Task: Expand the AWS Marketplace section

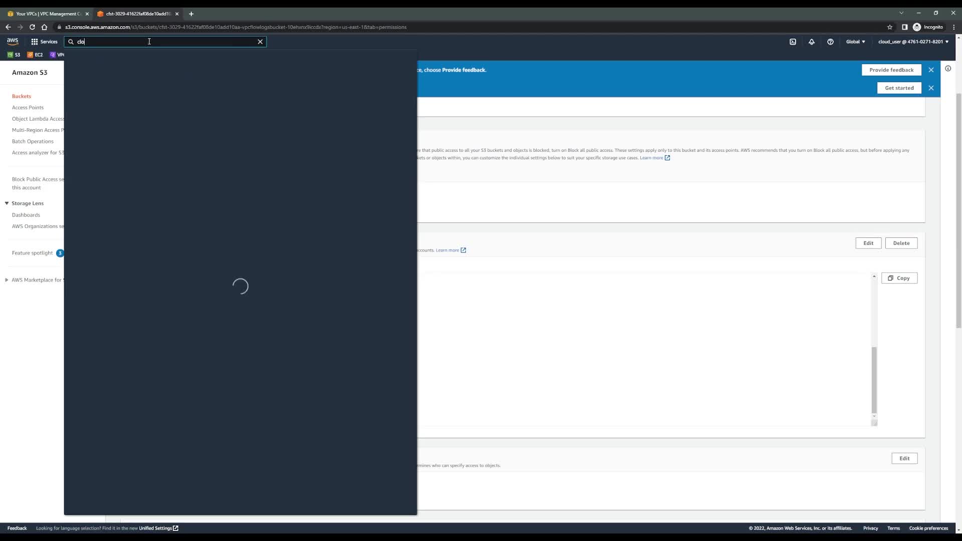Action: 7,280
